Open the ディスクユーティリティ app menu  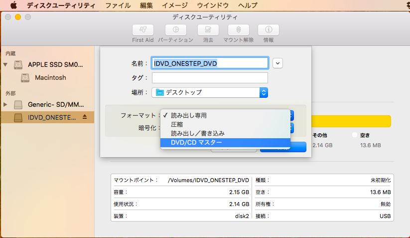click(x=61, y=5)
